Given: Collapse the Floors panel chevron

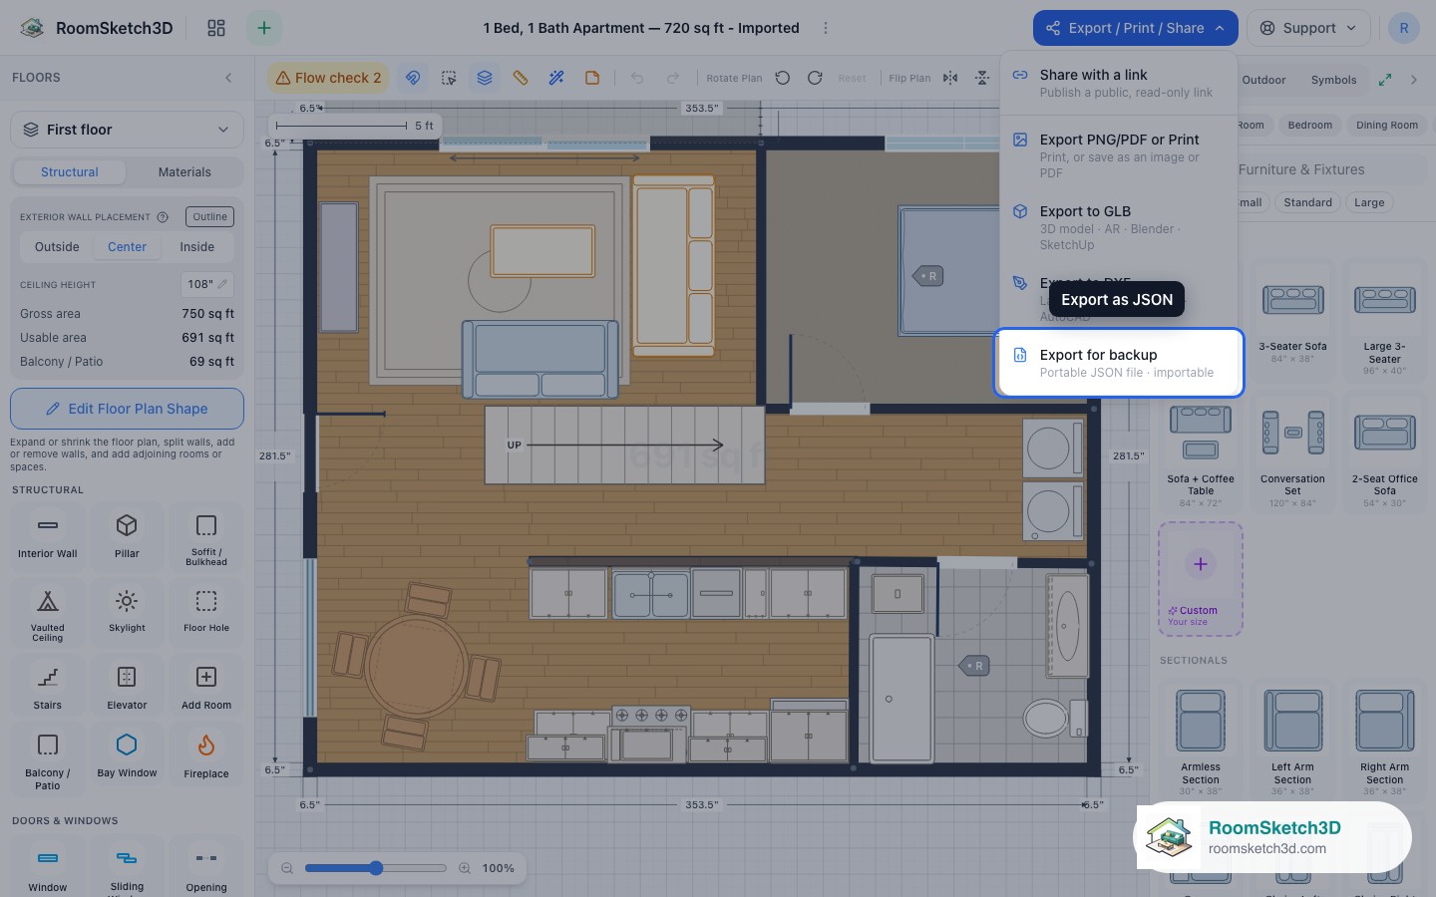Looking at the screenshot, I should coord(228,78).
